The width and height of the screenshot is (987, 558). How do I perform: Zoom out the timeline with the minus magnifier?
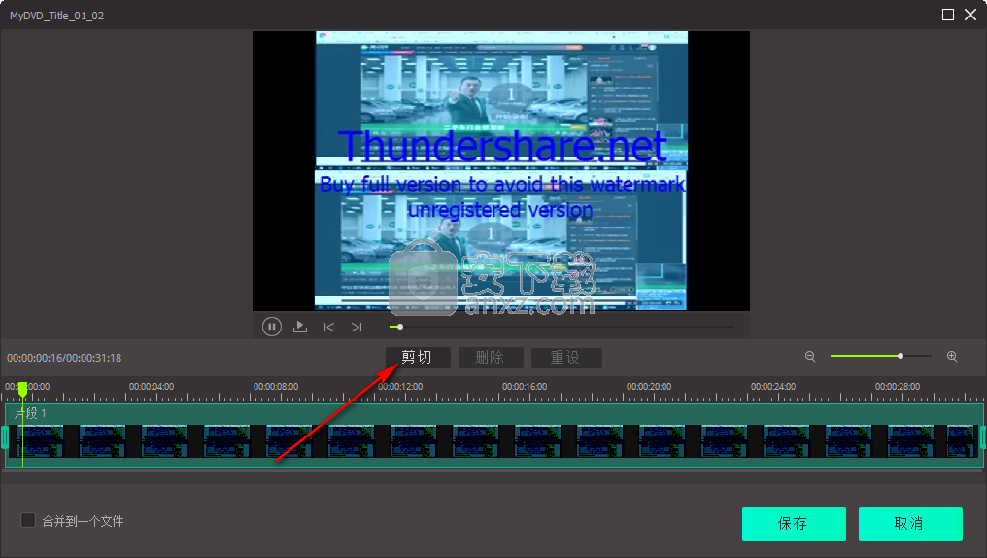(x=810, y=357)
